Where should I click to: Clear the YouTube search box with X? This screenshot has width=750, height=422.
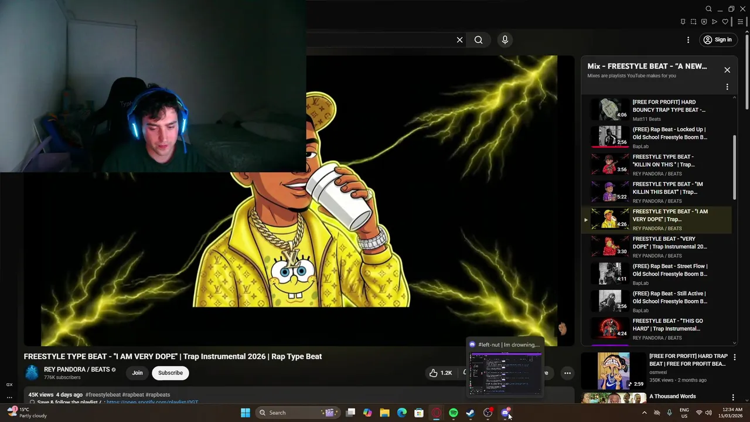(459, 40)
